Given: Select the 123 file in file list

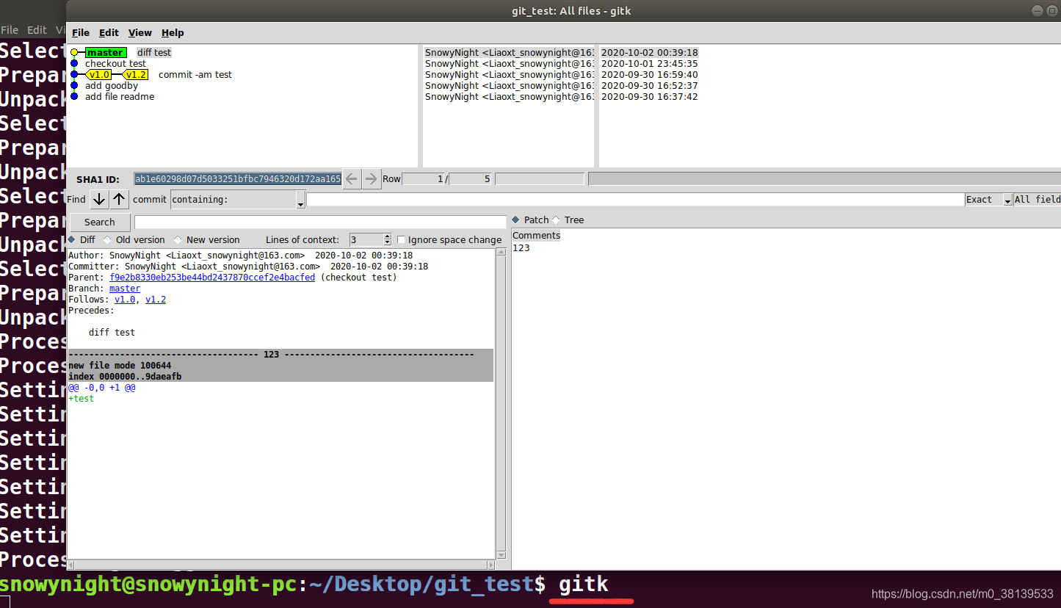Looking at the screenshot, I should point(521,248).
